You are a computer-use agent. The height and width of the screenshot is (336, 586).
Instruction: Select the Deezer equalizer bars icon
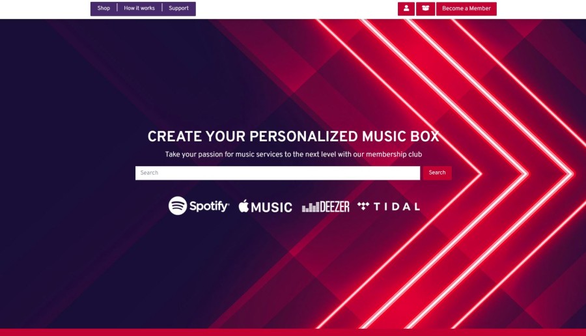(x=311, y=207)
